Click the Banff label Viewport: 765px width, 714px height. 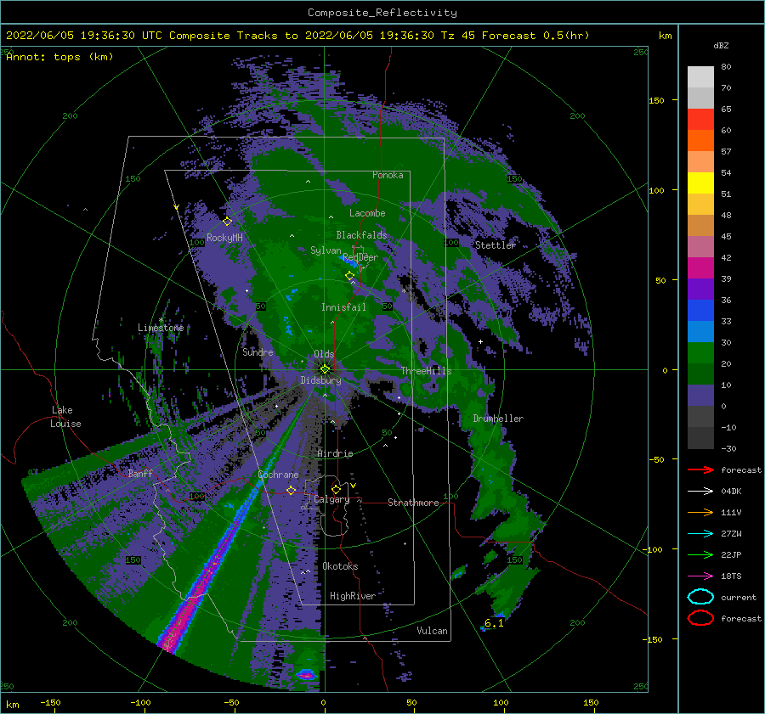click(x=140, y=473)
